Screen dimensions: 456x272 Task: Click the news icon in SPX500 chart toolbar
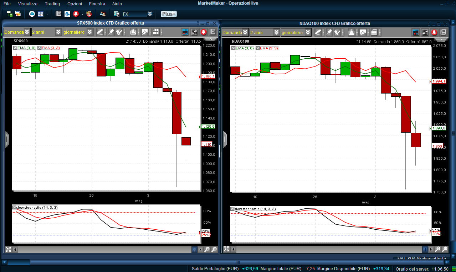(x=213, y=32)
